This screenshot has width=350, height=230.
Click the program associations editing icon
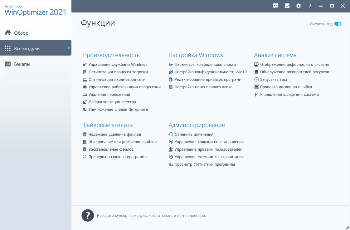tap(171, 80)
